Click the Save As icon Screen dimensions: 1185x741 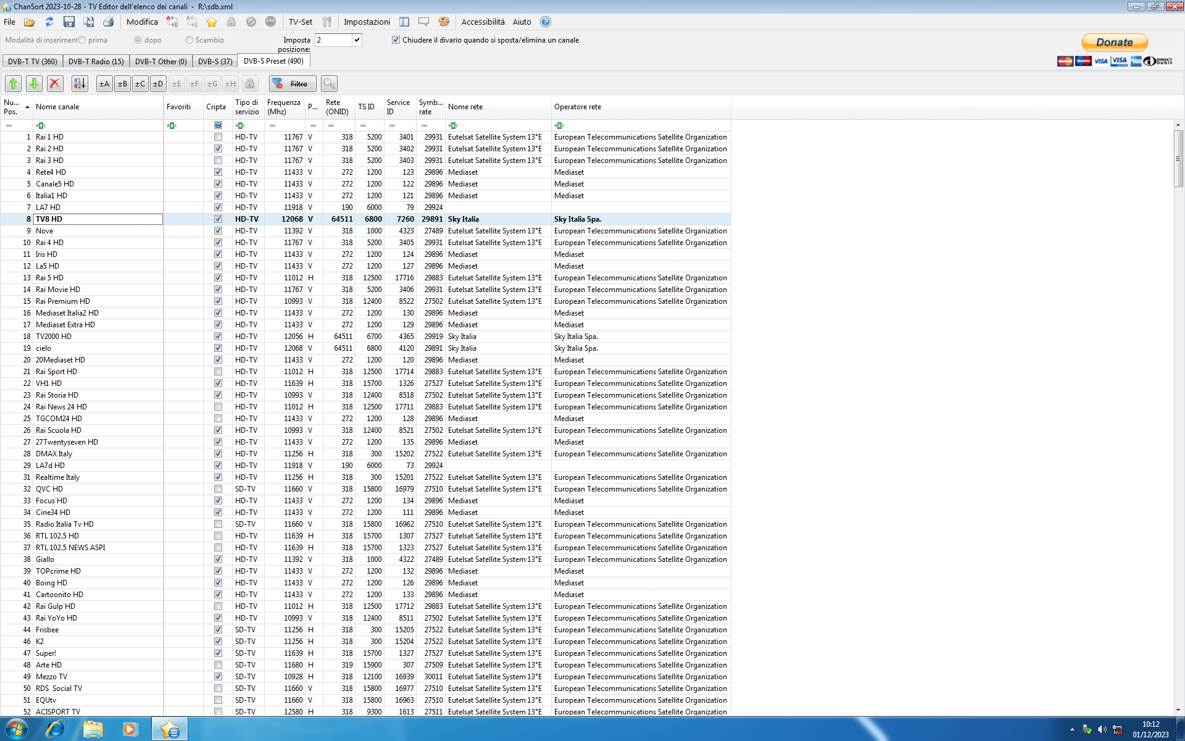tap(89, 22)
